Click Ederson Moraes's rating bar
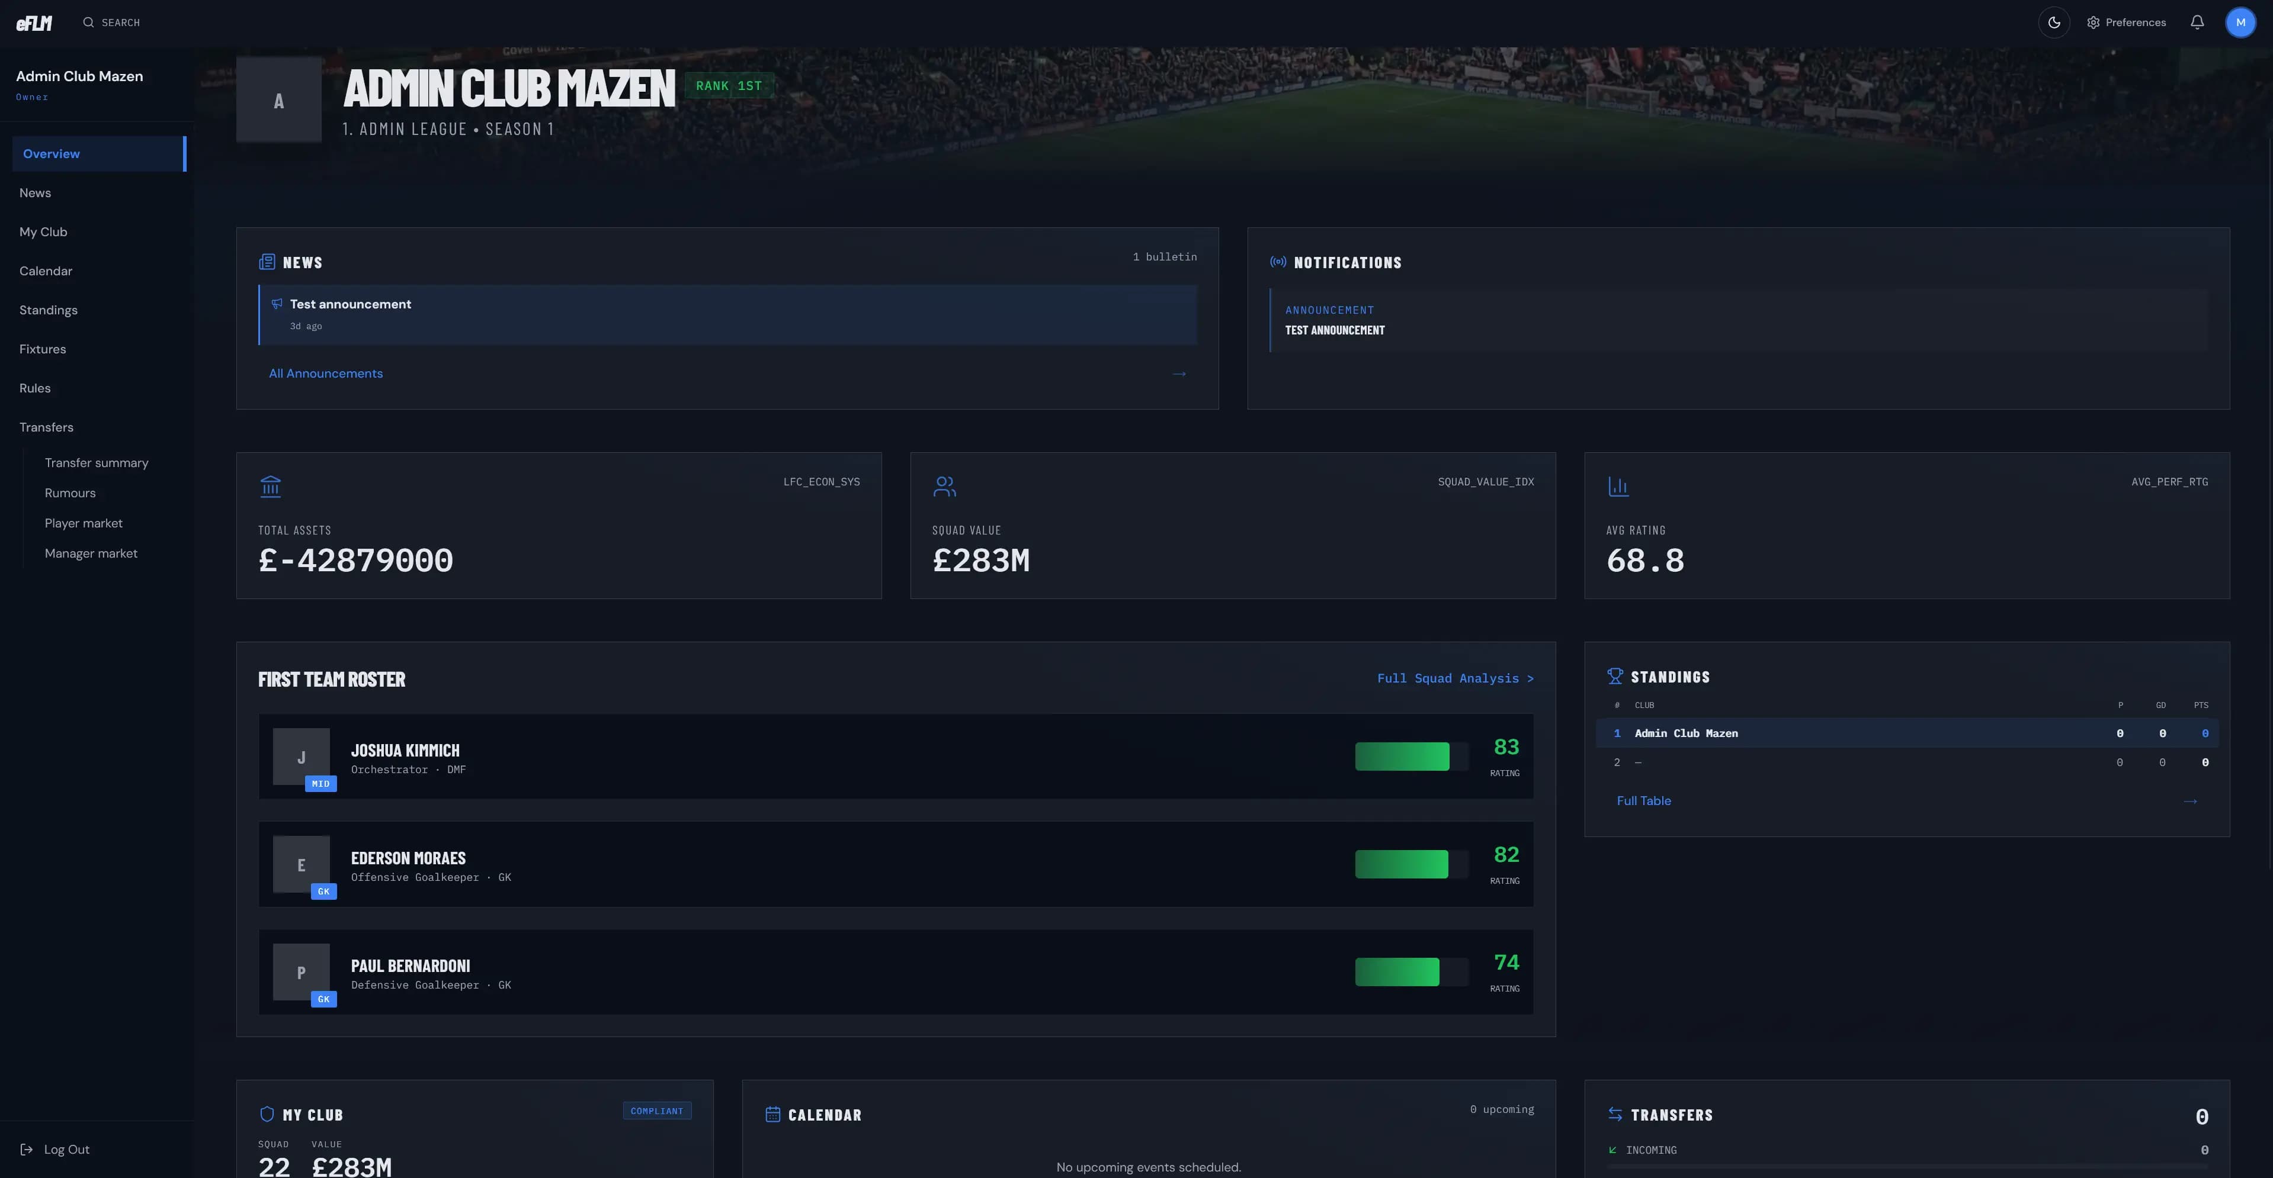The image size is (2273, 1178). (1412, 864)
